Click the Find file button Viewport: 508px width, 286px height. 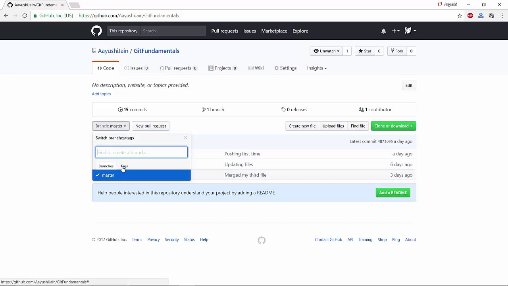(358, 126)
